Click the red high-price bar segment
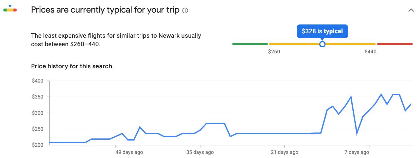419x158 pixels. [x=395, y=44]
